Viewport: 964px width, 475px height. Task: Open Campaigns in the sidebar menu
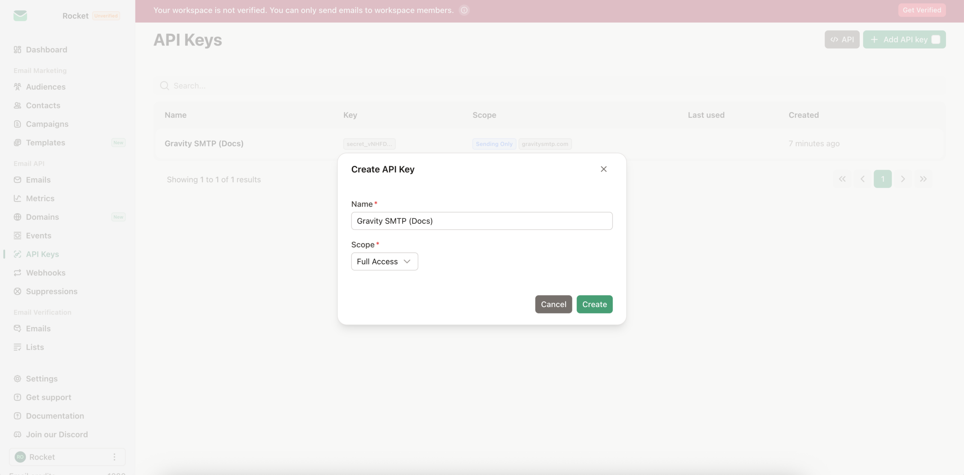(x=47, y=124)
